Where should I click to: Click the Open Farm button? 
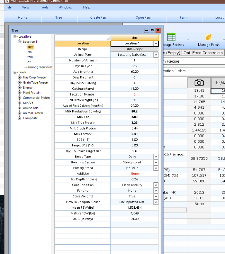tap(144, 18)
